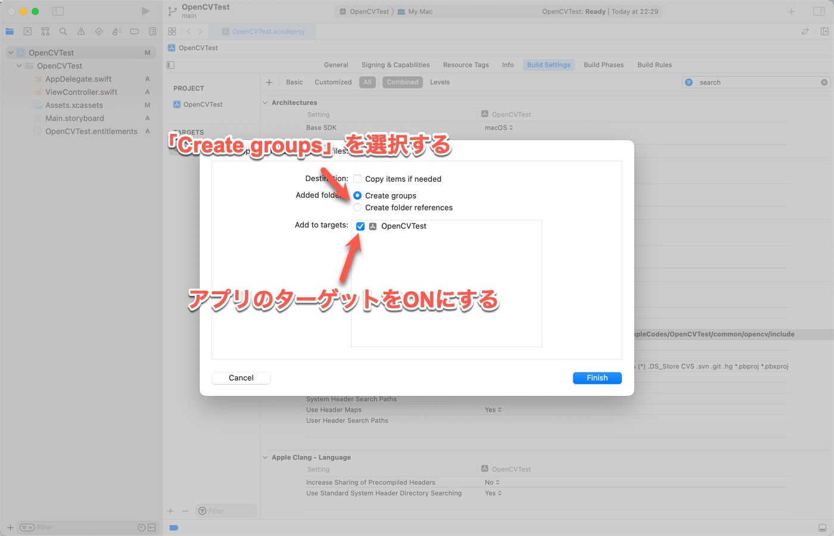Open the General tab
Viewport: 834px width, 536px height.
point(336,65)
